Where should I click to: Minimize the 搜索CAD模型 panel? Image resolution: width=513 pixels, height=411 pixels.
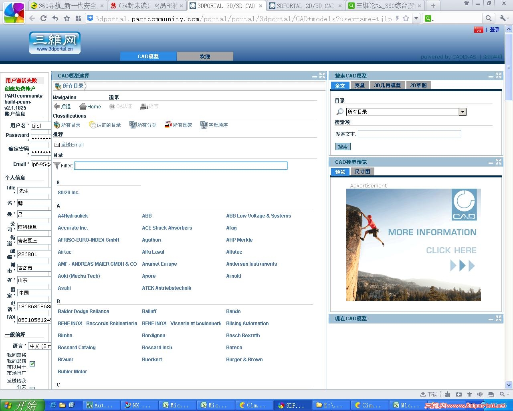point(491,76)
